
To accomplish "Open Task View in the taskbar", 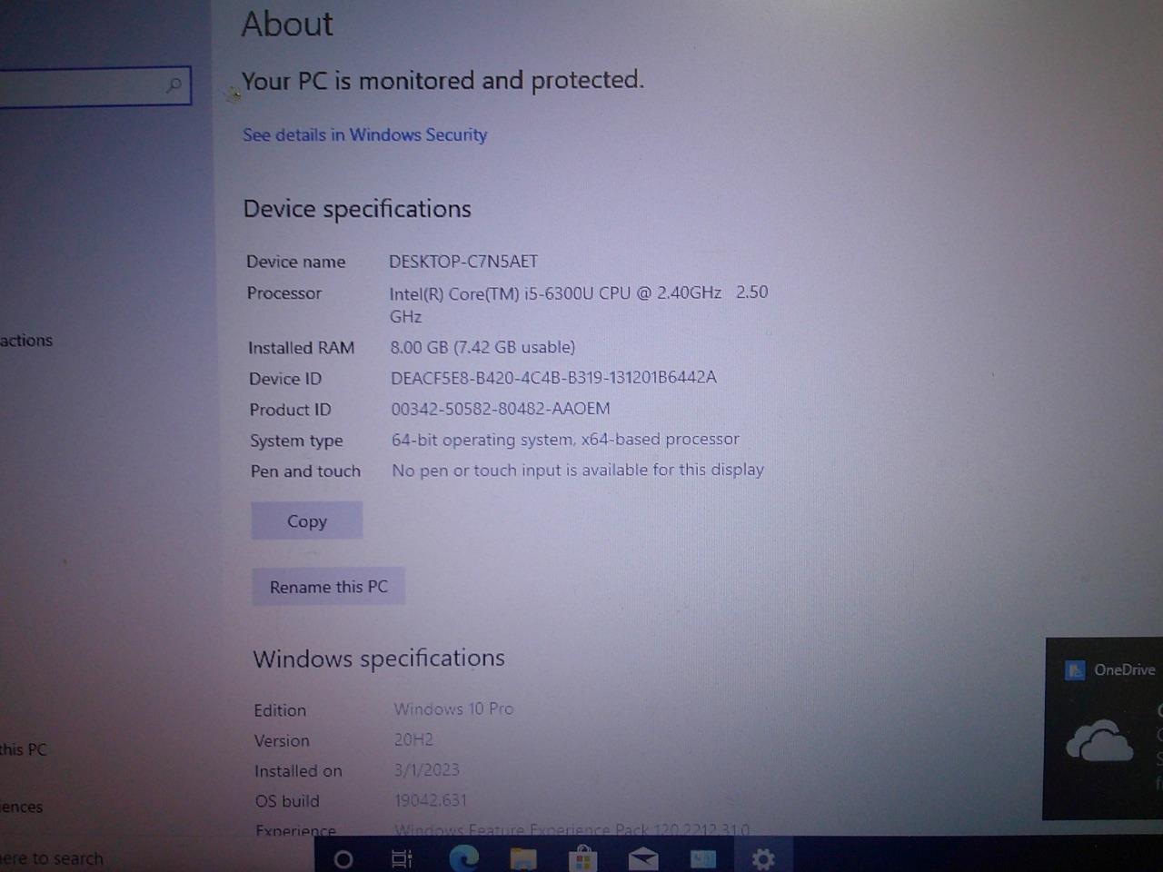I will tap(402, 858).
